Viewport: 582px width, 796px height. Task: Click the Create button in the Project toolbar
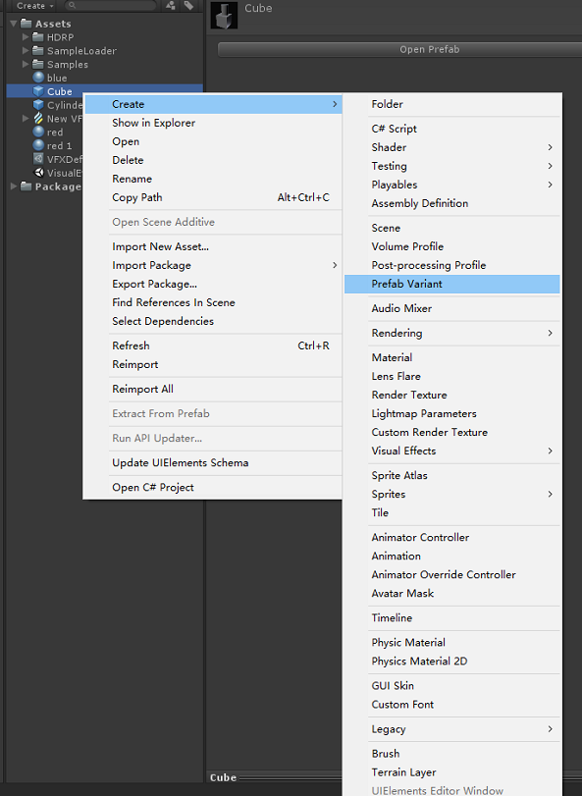tap(31, 6)
